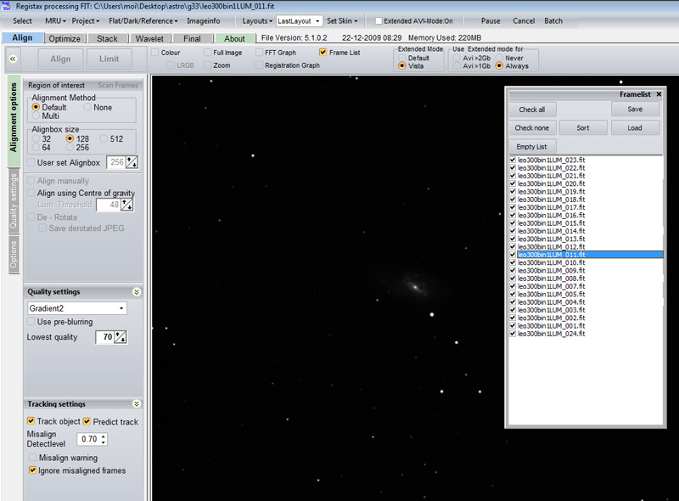Click Sort in Framelist
The width and height of the screenshot is (679, 501).
(x=583, y=128)
